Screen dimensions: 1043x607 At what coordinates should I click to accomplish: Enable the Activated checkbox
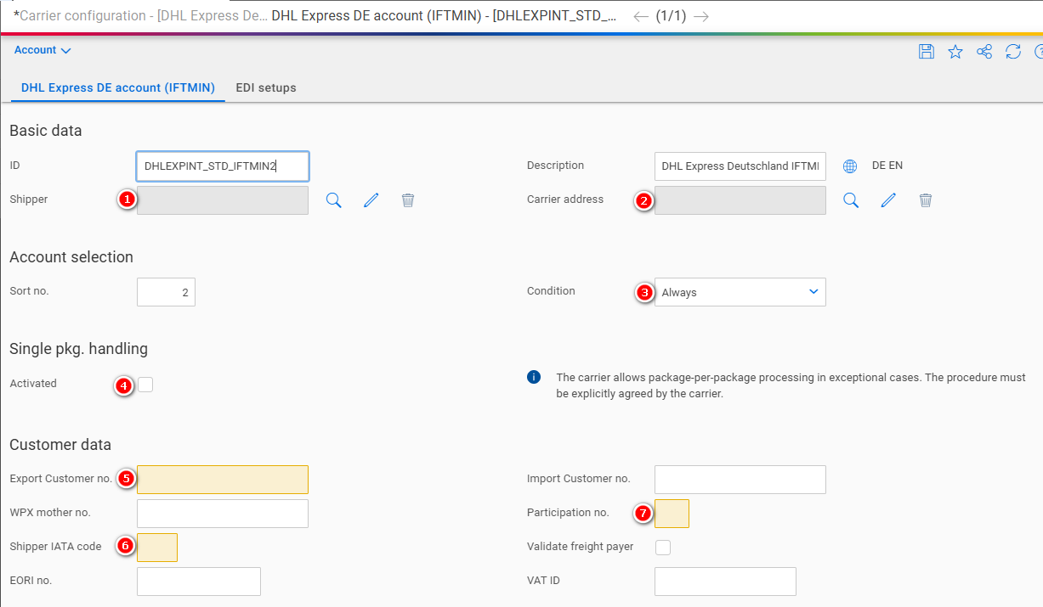145,385
